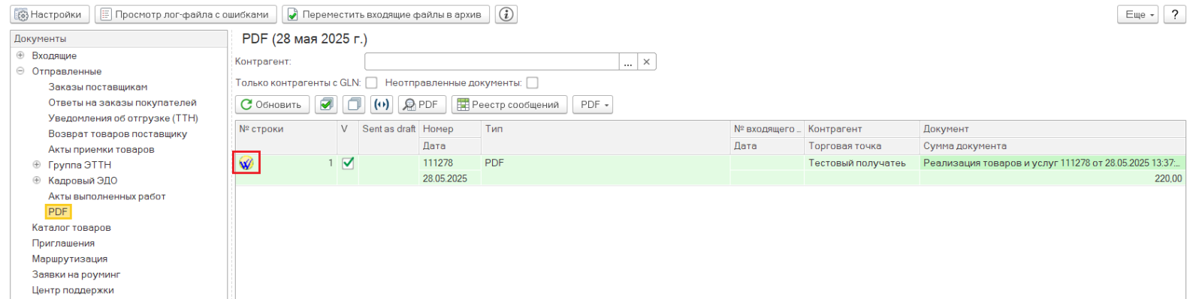1202x299 pixels.
Task: Toggle Неотправленные документы checkbox
Action: coord(532,83)
